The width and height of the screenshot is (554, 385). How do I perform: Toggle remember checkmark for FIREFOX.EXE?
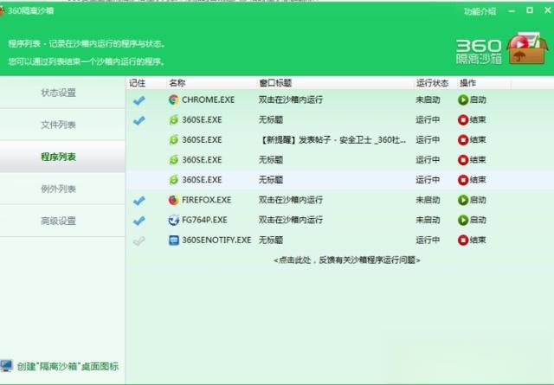[139, 201]
